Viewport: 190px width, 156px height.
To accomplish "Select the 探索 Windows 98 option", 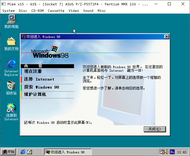I will pos(47,87).
